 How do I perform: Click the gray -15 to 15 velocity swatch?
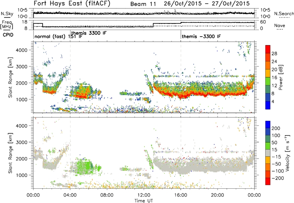click(x=268, y=153)
